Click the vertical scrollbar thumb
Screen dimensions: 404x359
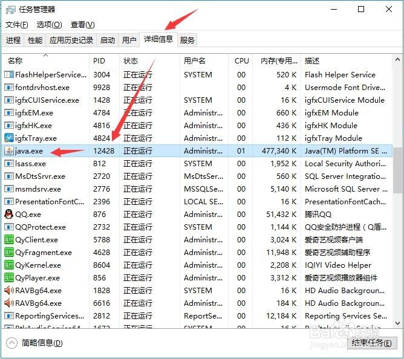click(398, 170)
